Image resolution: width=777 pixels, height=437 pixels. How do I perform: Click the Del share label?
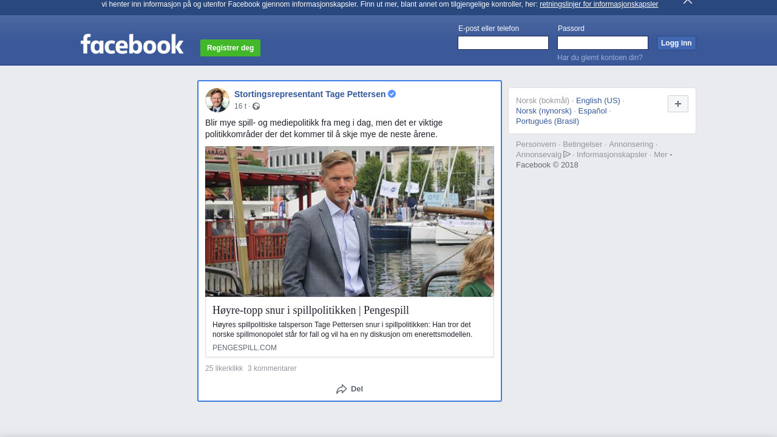coord(357,389)
